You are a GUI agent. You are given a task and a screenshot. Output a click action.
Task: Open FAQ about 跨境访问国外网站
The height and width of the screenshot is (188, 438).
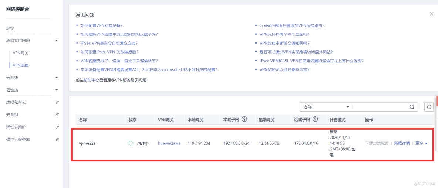click(x=296, y=52)
